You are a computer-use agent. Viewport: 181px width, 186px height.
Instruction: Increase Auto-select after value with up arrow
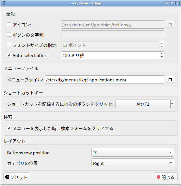point(162,54)
